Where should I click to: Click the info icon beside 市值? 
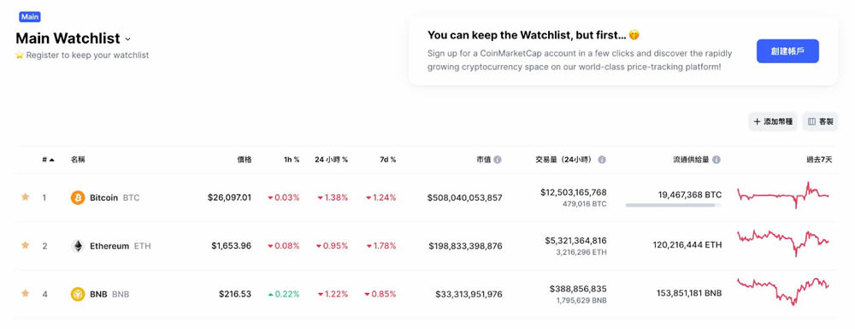click(x=498, y=160)
